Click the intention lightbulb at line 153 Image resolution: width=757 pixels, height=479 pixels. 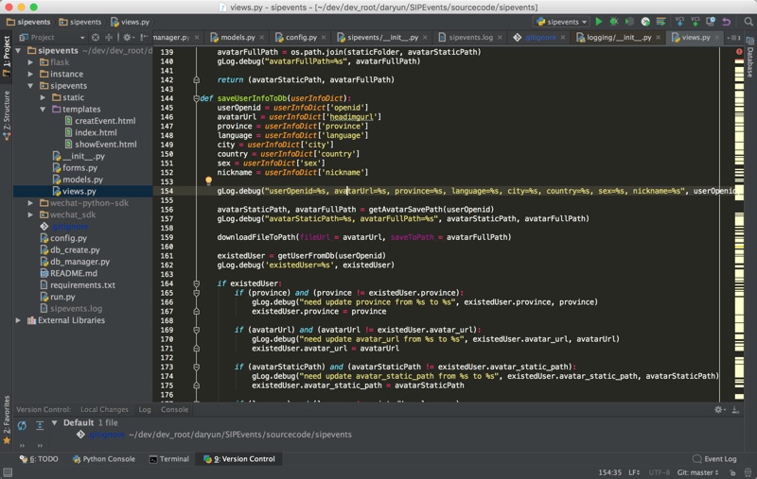208,180
